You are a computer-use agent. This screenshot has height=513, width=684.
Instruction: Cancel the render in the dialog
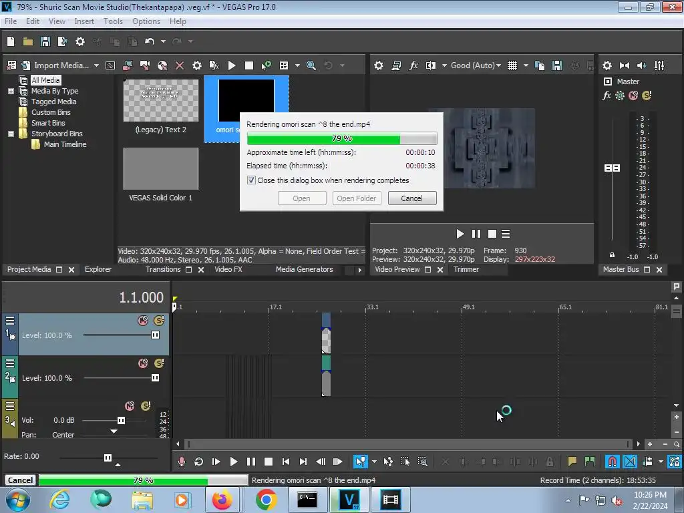pyautogui.click(x=411, y=198)
